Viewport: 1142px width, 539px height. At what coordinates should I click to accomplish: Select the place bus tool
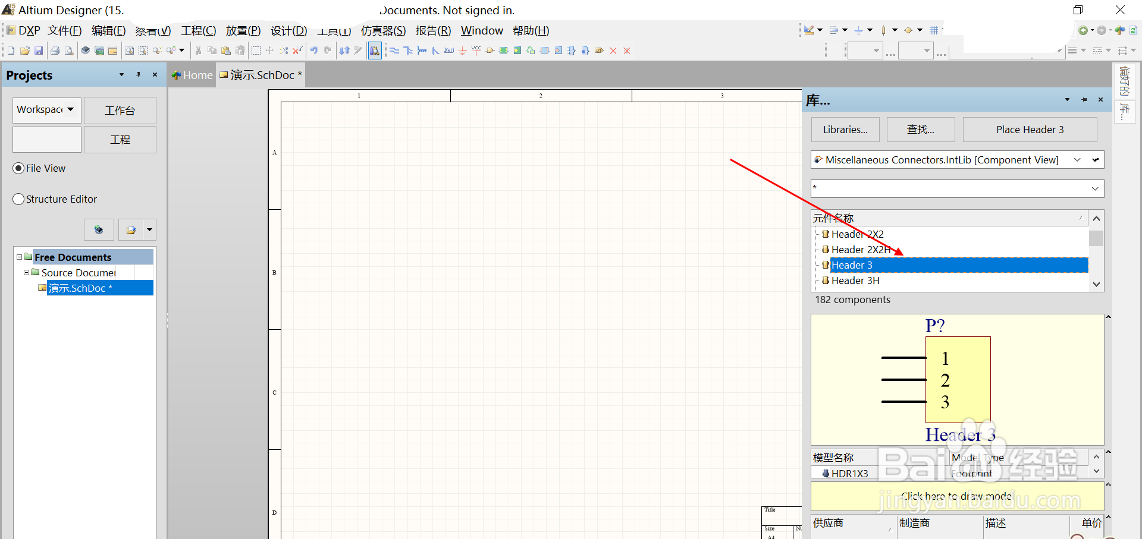(x=408, y=51)
